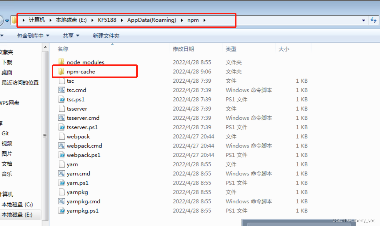This screenshot has width=380, height=226.
Task: Click the 文件夹 type of node_modules
Action: [x=234, y=62]
